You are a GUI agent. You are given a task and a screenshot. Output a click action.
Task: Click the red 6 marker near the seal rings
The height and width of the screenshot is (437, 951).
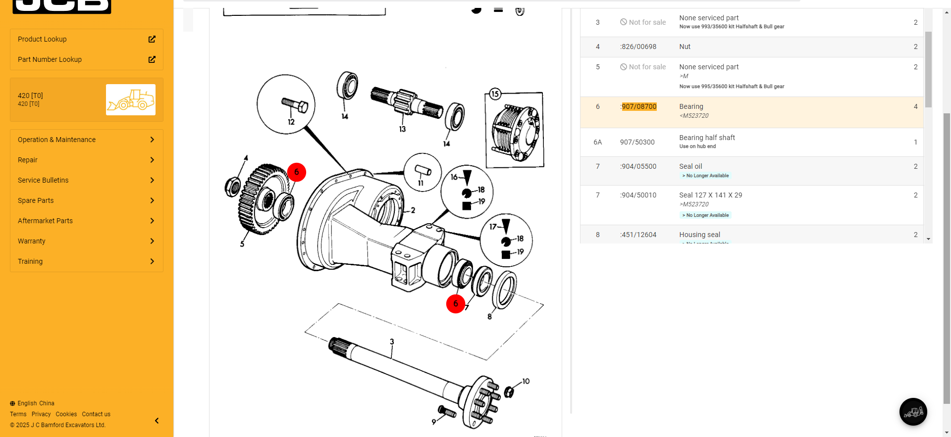tap(455, 304)
